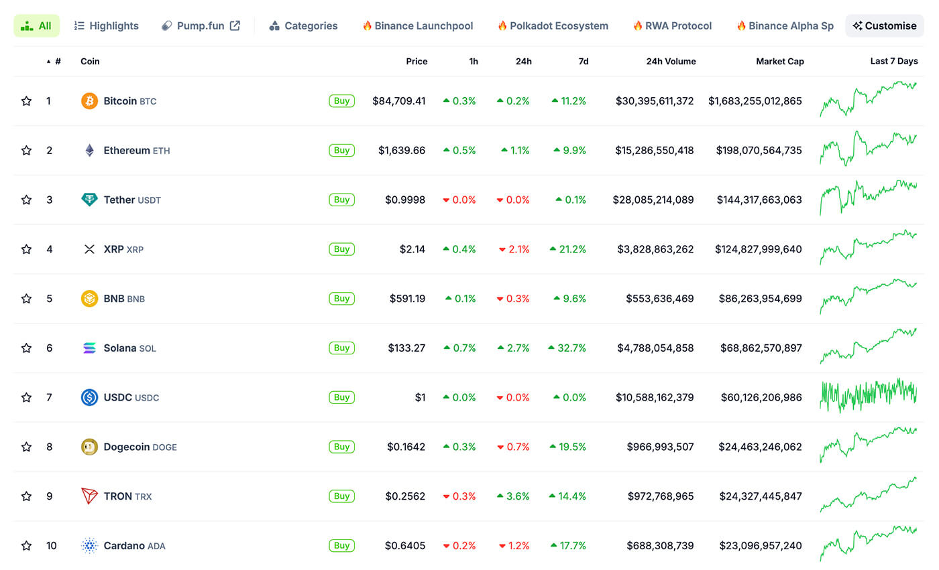Star XRP to add to watchlist

coord(26,249)
